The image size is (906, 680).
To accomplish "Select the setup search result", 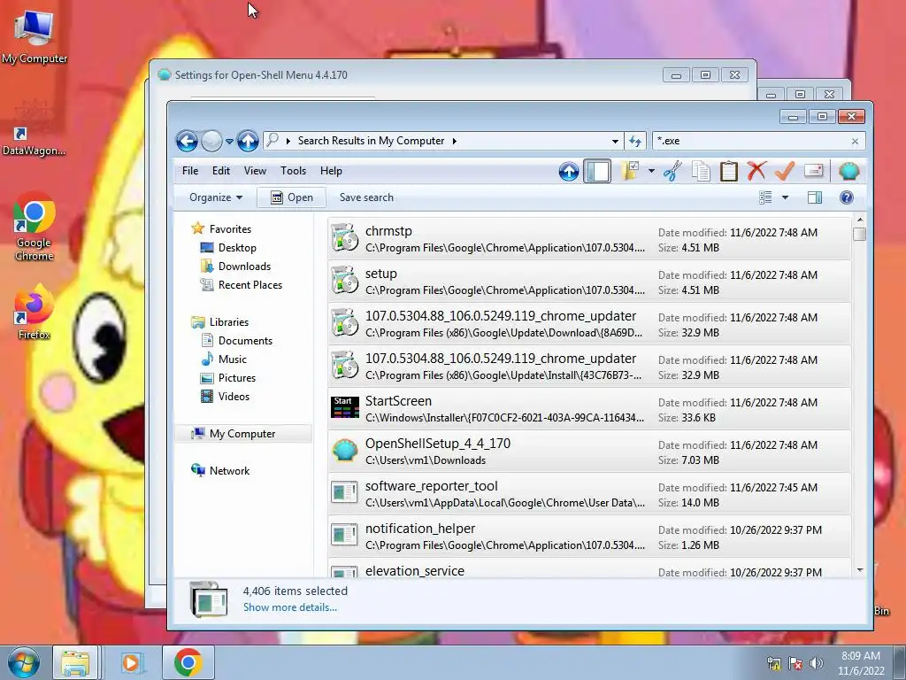I will (x=589, y=282).
